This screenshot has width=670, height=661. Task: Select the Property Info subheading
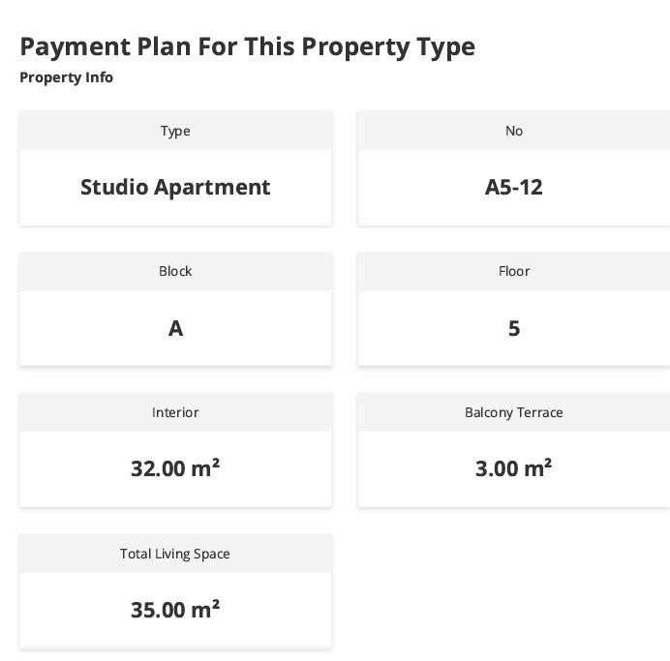tap(66, 77)
